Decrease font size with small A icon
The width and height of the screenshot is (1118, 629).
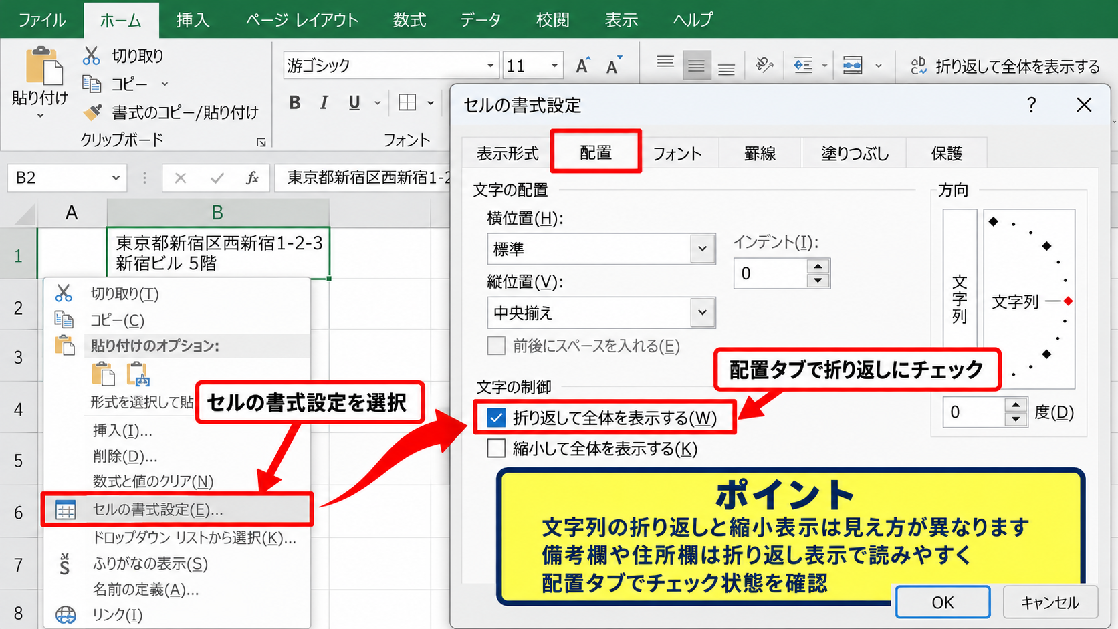pyautogui.click(x=613, y=66)
